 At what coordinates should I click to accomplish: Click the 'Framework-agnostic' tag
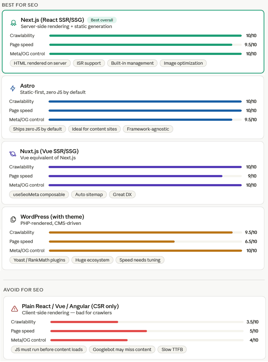click(x=148, y=129)
